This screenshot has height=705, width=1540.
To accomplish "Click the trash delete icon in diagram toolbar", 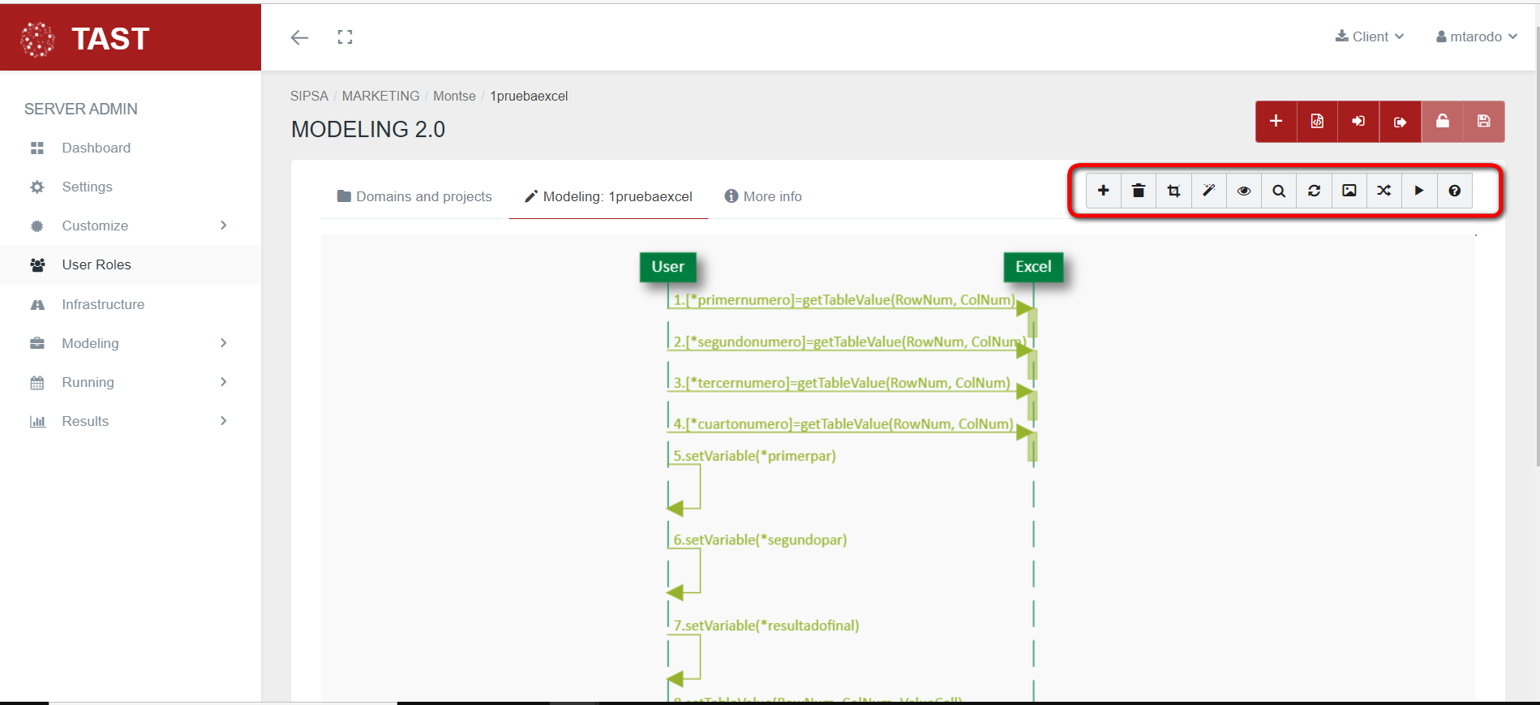I will click(1139, 191).
